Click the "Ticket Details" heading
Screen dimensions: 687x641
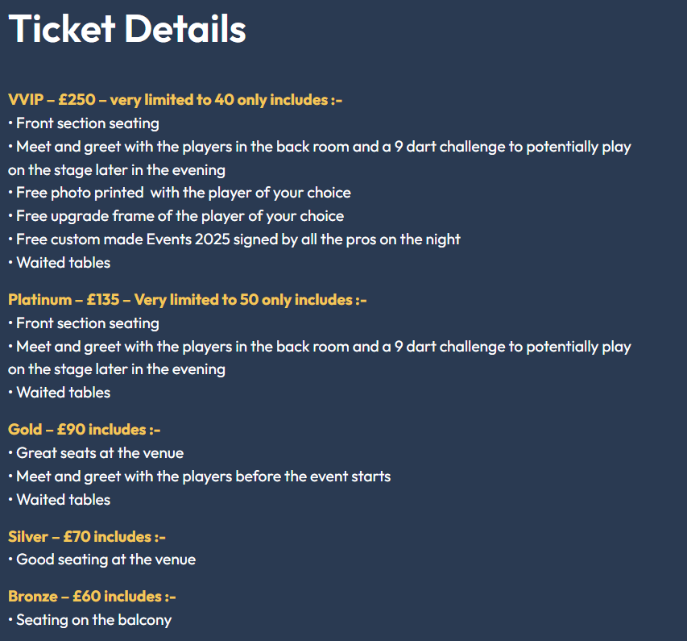click(127, 30)
